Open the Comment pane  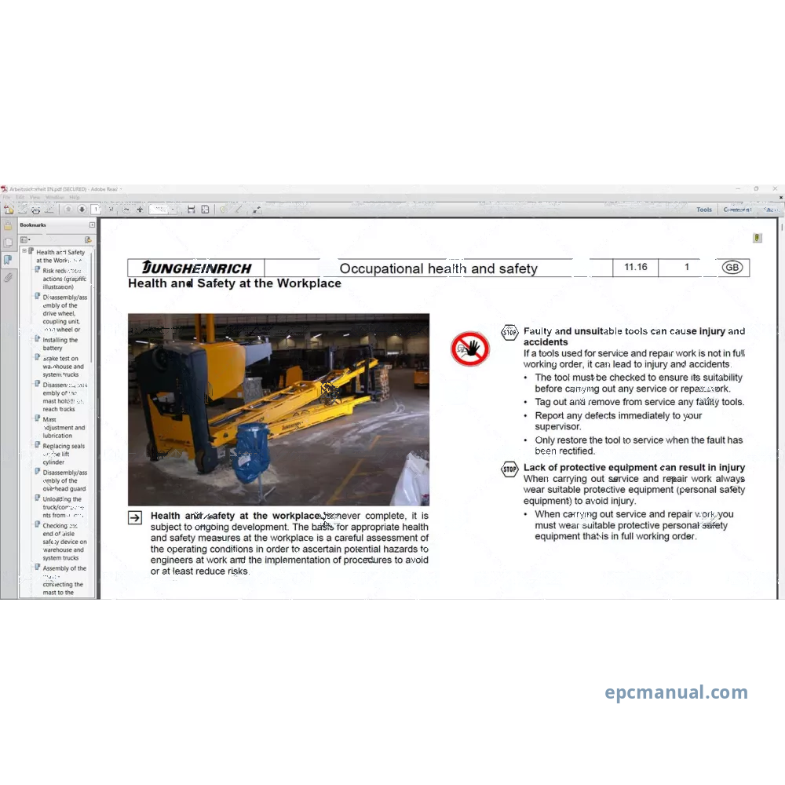coord(737,210)
